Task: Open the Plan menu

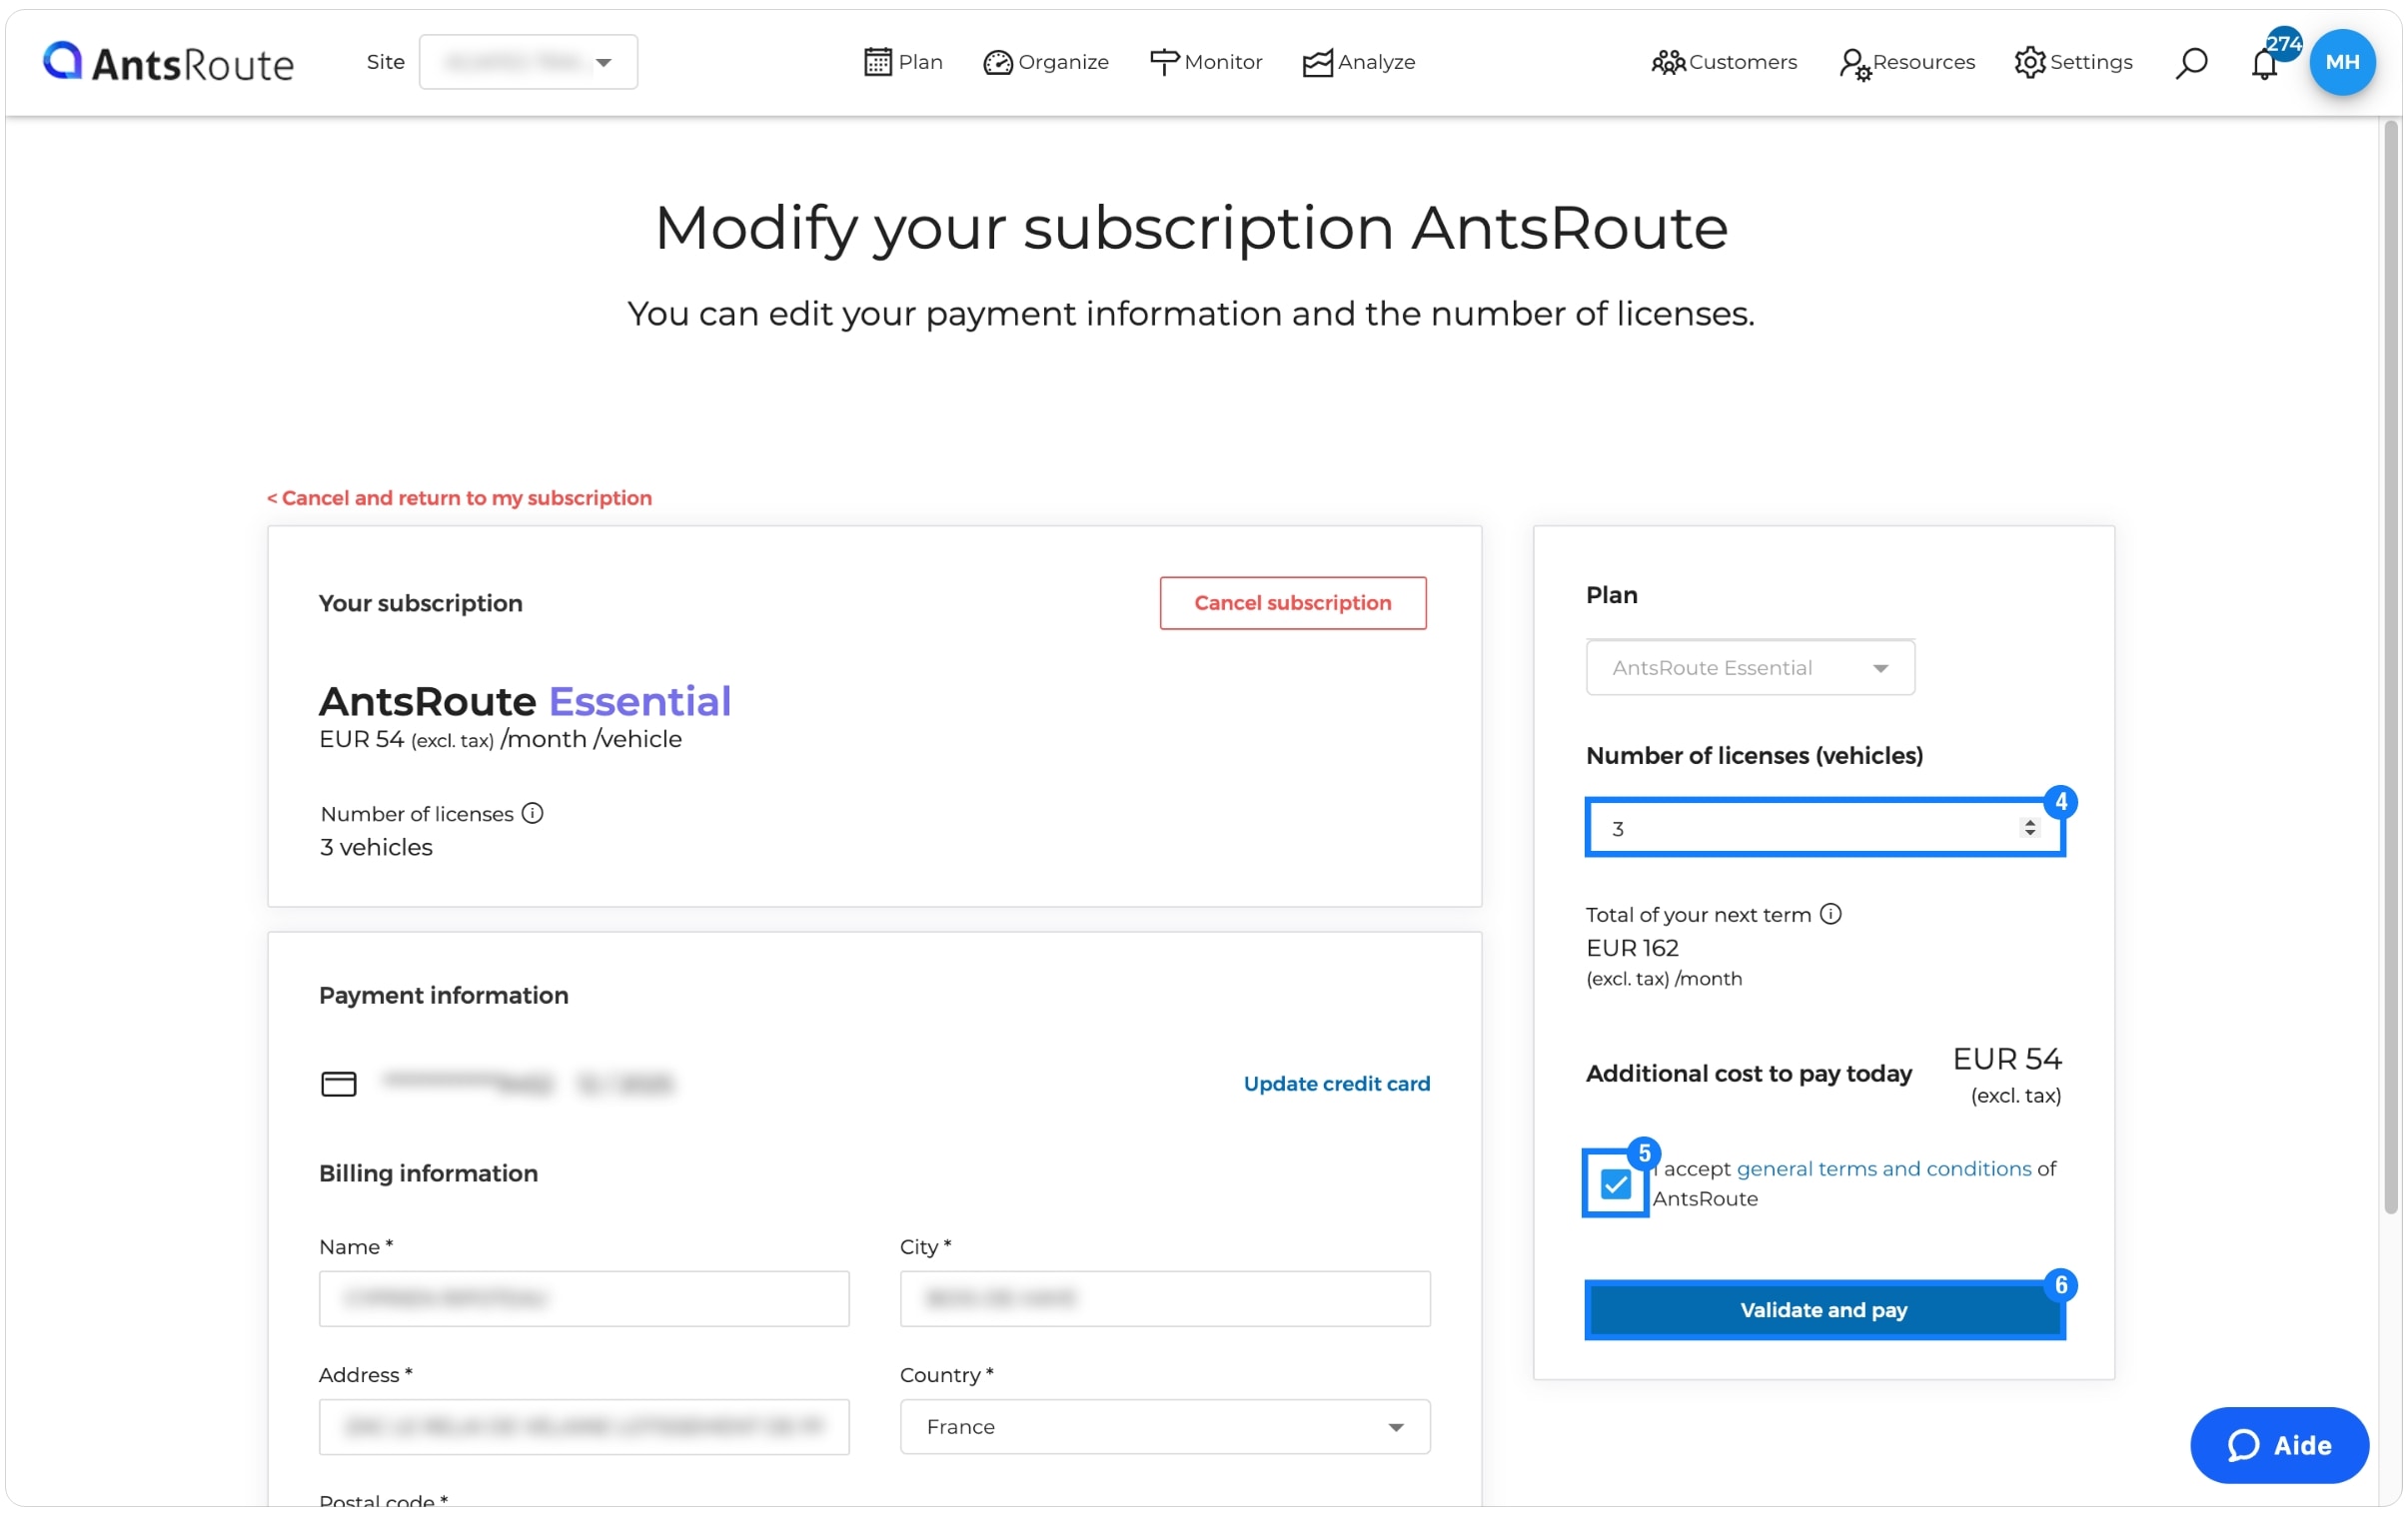Action: 903,62
